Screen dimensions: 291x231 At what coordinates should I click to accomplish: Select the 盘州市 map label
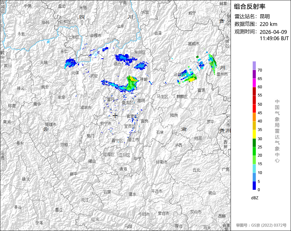(222, 74)
